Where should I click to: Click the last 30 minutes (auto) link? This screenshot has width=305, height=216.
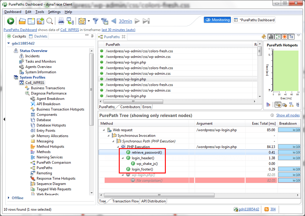coord(119,30)
